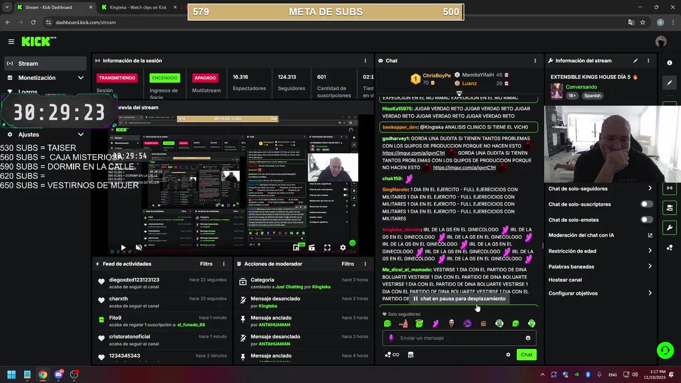Click Hostear canal option
The image size is (681, 383).
tap(565, 280)
